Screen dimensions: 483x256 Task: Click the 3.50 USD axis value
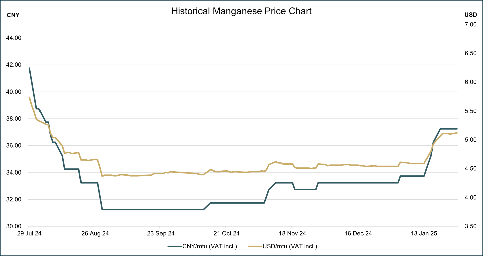pyautogui.click(x=470, y=226)
